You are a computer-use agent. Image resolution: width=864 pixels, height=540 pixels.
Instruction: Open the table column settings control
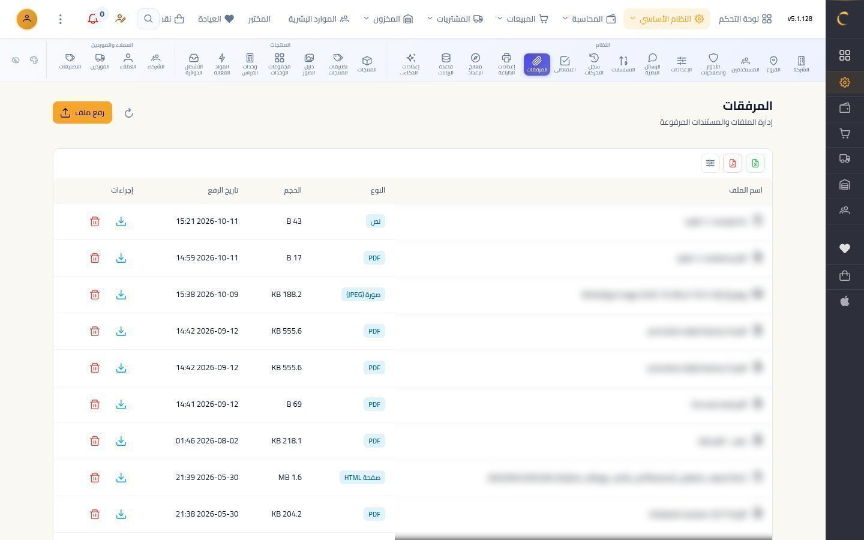pyautogui.click(x=710, y=163)
